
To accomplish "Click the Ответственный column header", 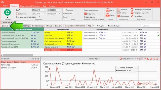I will click(102, 29).
